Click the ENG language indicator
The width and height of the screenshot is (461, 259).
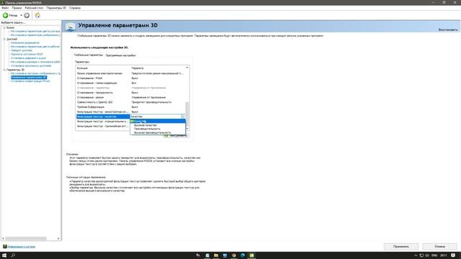pyautogui.click(x=434, y=255)
